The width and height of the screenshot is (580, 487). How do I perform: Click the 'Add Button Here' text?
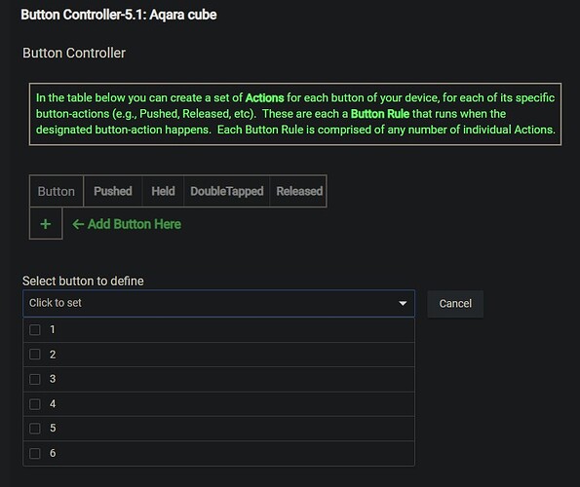click(x=135, y=224)
